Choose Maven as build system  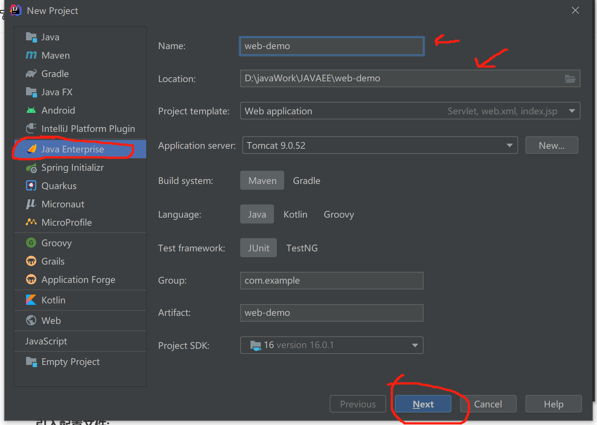(262, 181)
